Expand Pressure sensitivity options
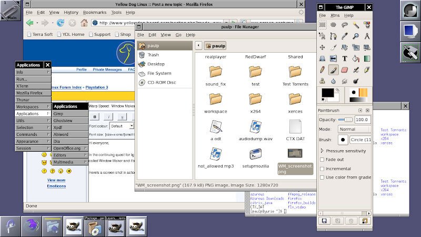The height and width of the screenshot is (237, 421). coord(322,151)
